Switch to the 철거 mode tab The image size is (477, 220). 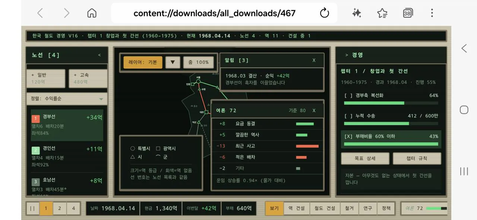[349, 208]
